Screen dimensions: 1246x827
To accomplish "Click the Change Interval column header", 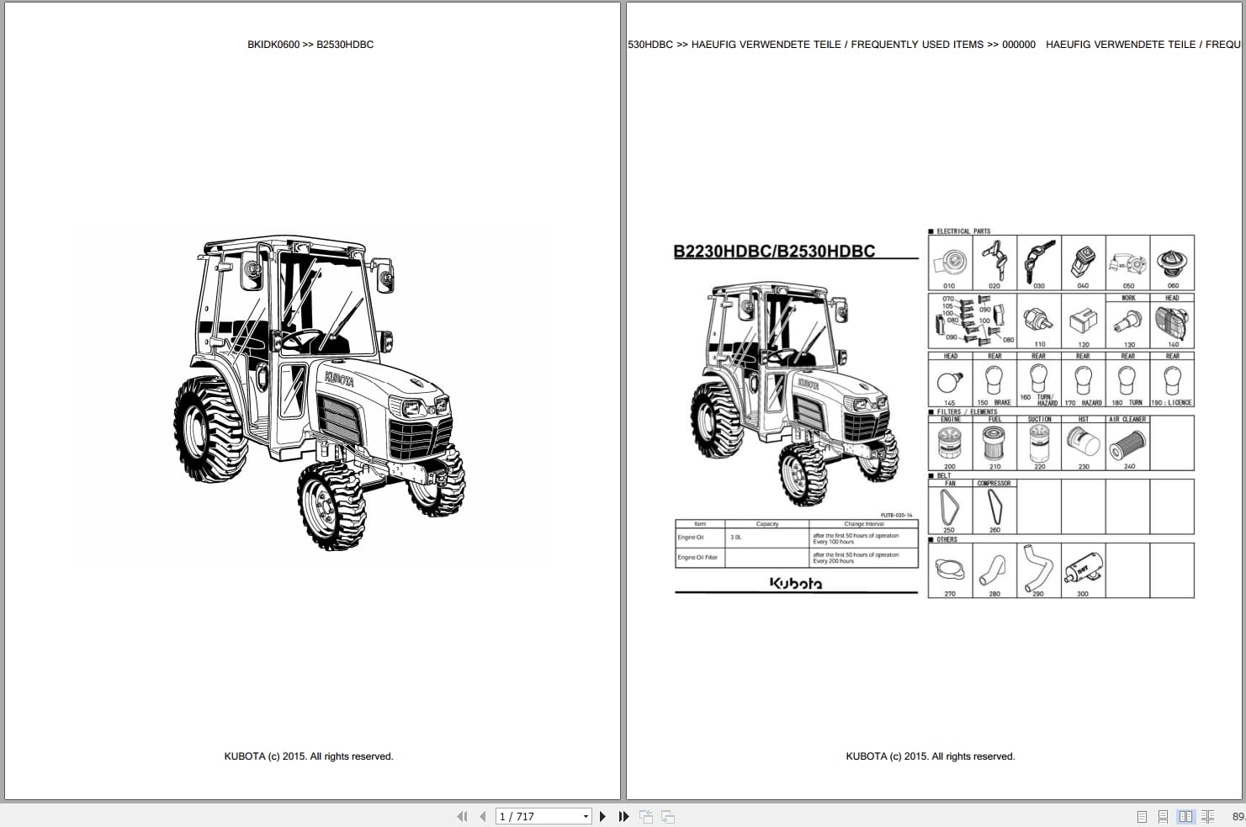I will coord(864,524).
